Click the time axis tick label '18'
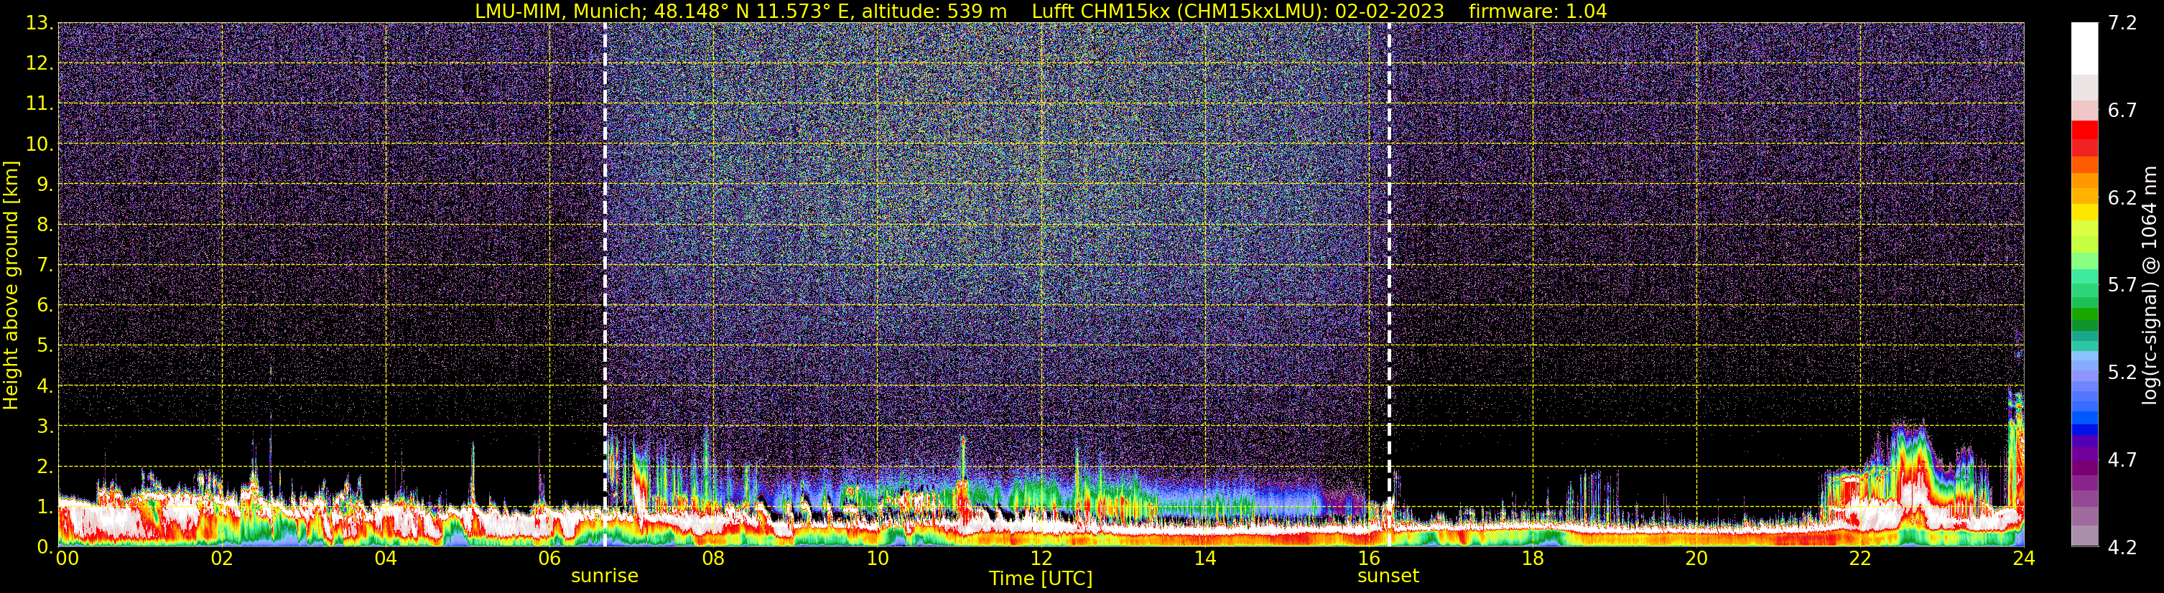The width and height of the screenshot is (2164, 593). click(x=1532, y=559)
